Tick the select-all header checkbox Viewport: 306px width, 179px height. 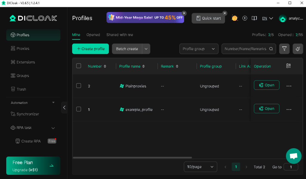click(79, 66)
